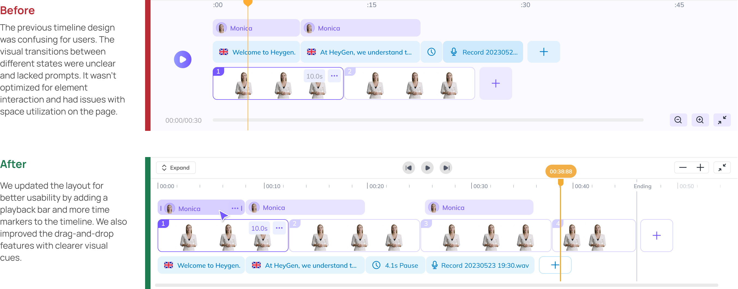Click the 10.0s duration label on After scene 1
The height and width of the screenshot is (289, 738).
tap(259, 228)
